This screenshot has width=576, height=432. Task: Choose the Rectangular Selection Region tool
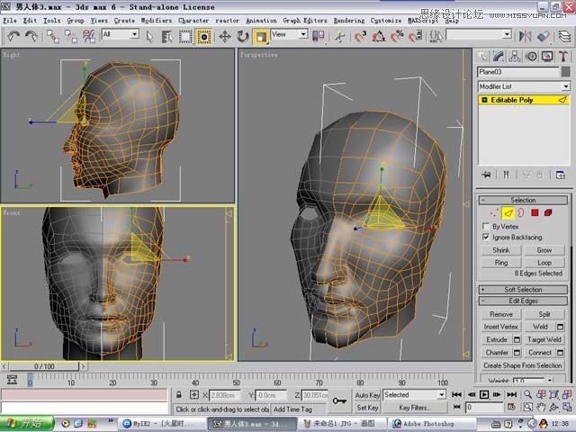pos(185,36)
